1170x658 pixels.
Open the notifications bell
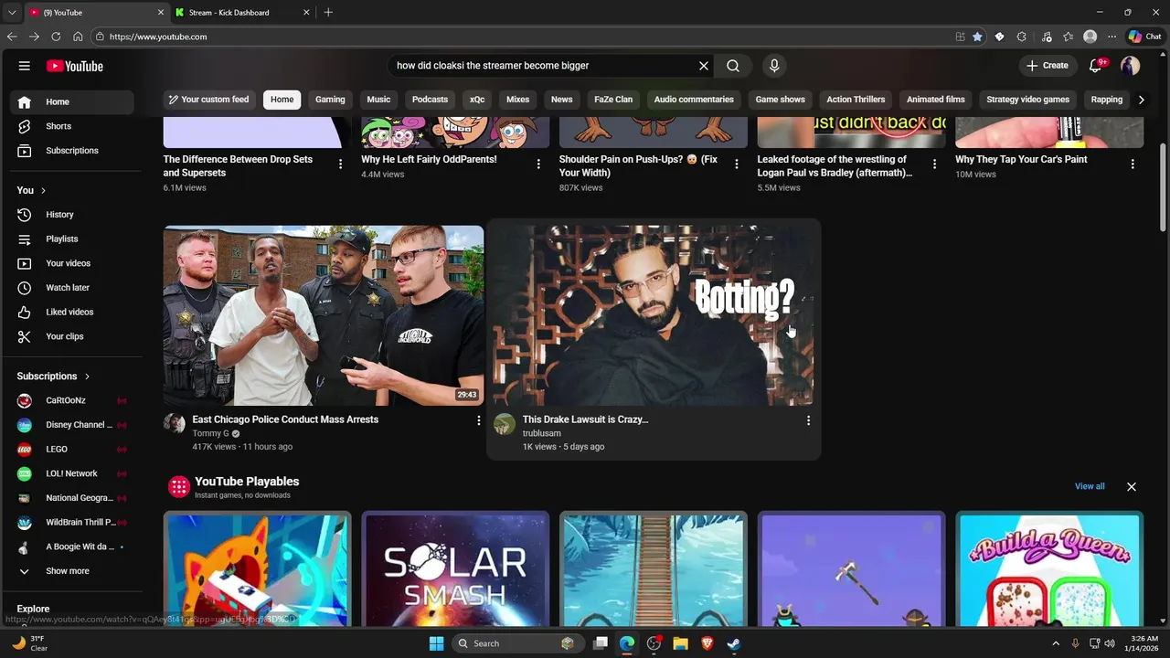(x=1096, y=66)
